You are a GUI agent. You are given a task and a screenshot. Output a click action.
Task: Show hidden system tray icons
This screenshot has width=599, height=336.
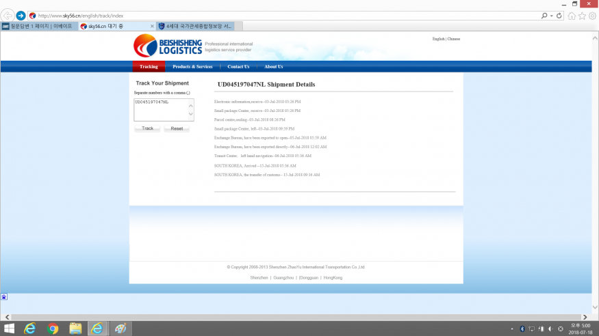513,328
